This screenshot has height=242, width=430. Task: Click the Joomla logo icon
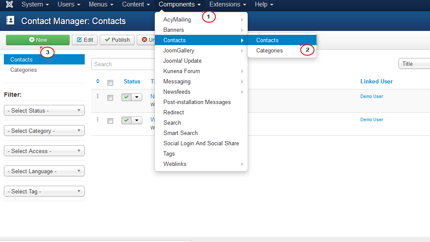click(x=9, y=4)
